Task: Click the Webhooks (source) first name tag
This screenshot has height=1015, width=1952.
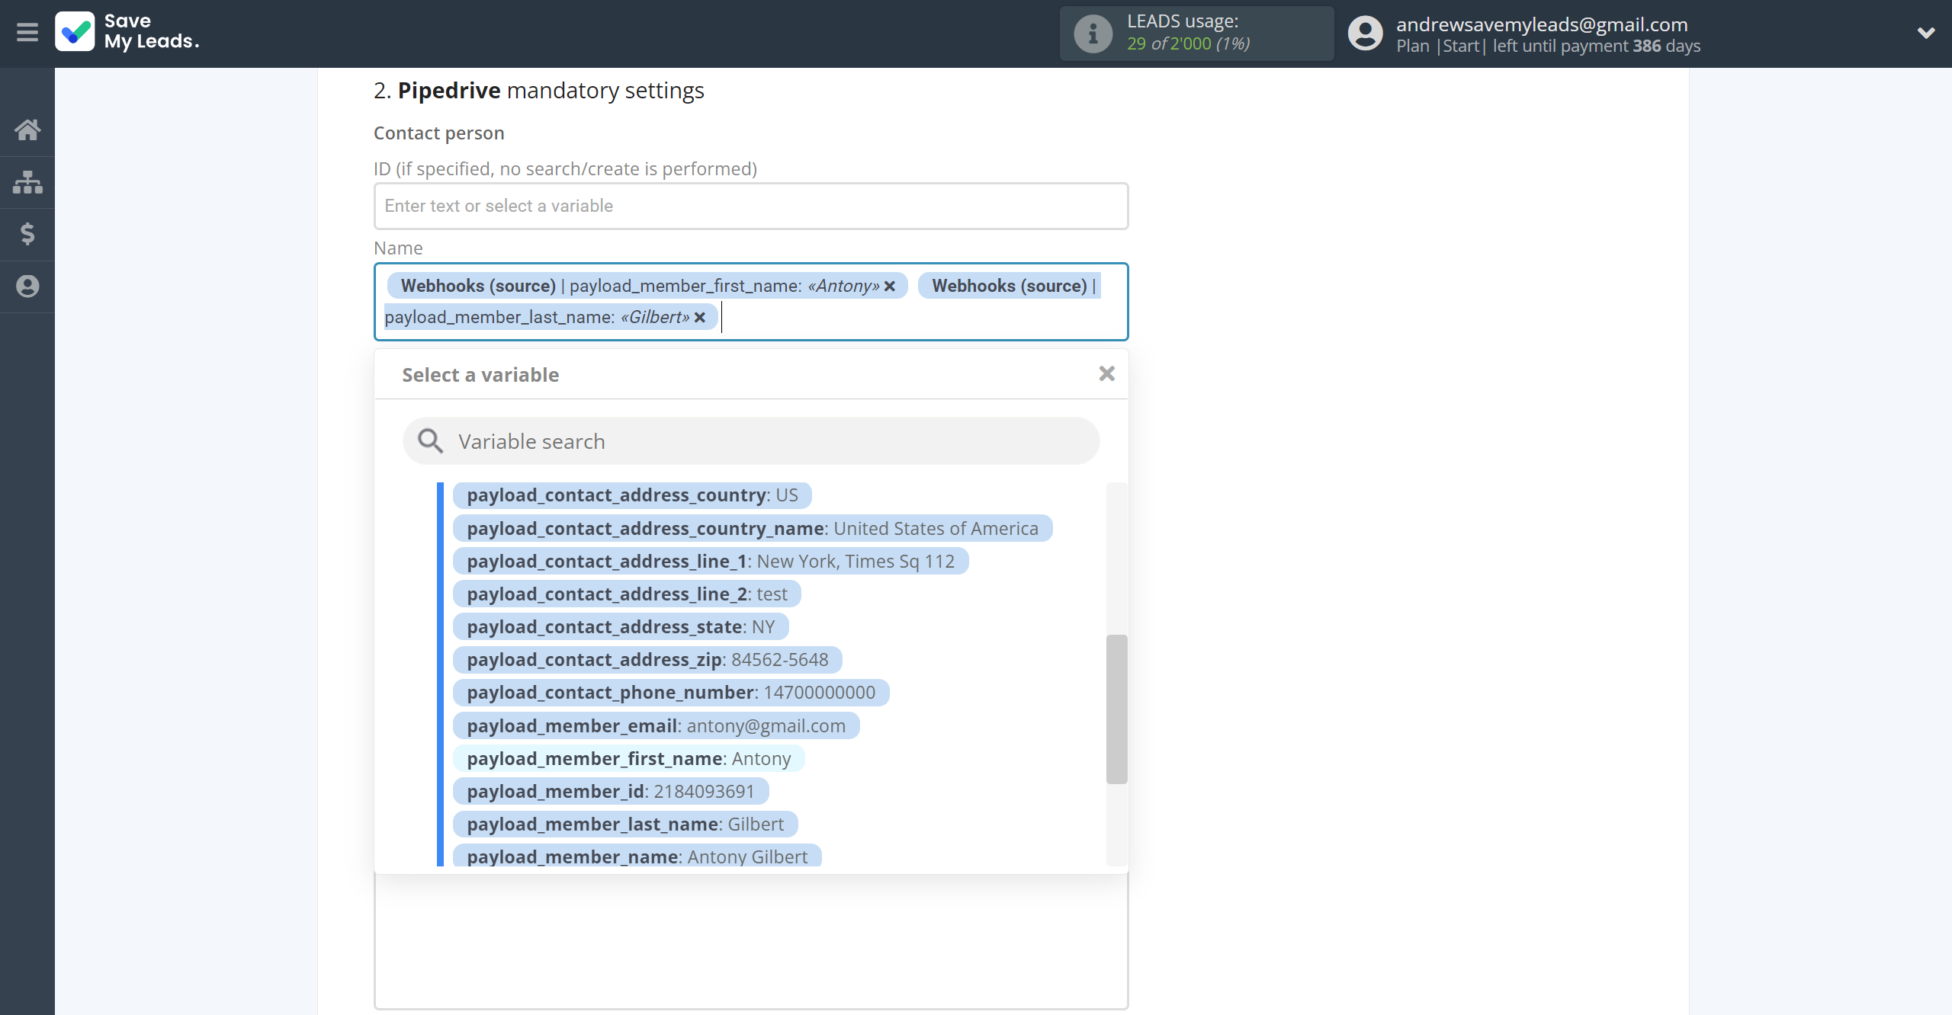Action: (647, 287)
